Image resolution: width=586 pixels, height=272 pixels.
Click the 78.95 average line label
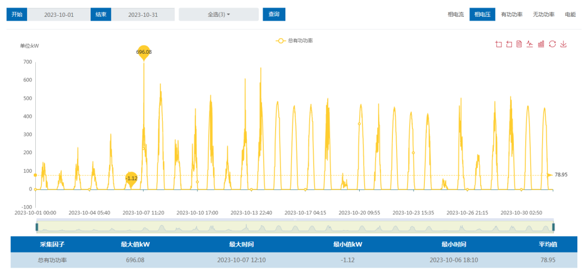(x=561, y=175)
